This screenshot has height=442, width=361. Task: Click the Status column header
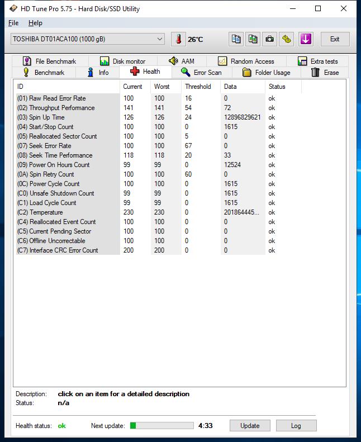[283, 87]
